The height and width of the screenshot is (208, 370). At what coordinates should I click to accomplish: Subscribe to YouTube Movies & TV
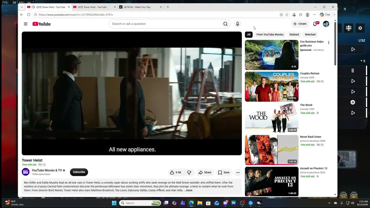(79, 172)
